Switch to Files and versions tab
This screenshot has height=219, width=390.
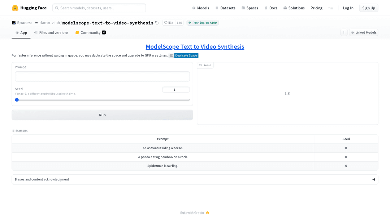(x=51, y=32)
